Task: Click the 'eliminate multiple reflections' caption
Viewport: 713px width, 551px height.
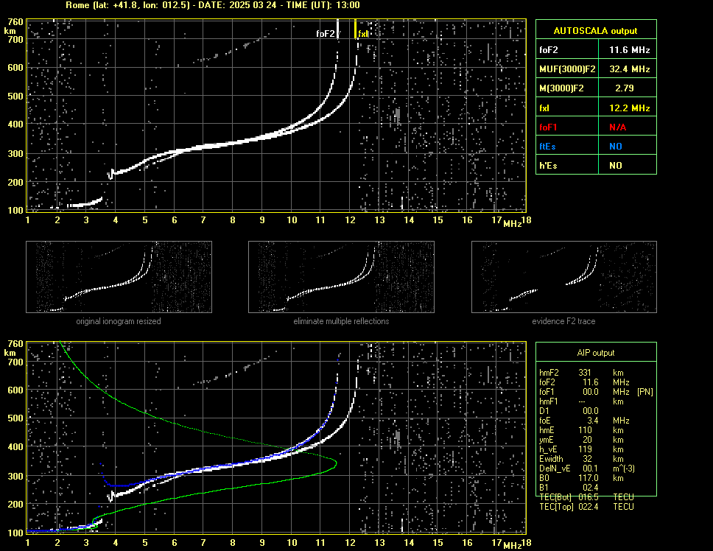Action: 341,321
